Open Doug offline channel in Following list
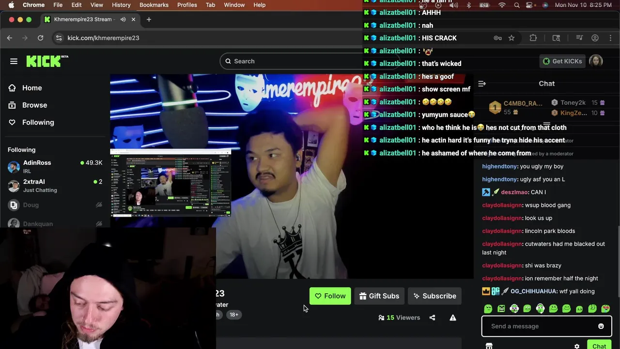 [55, 205]
